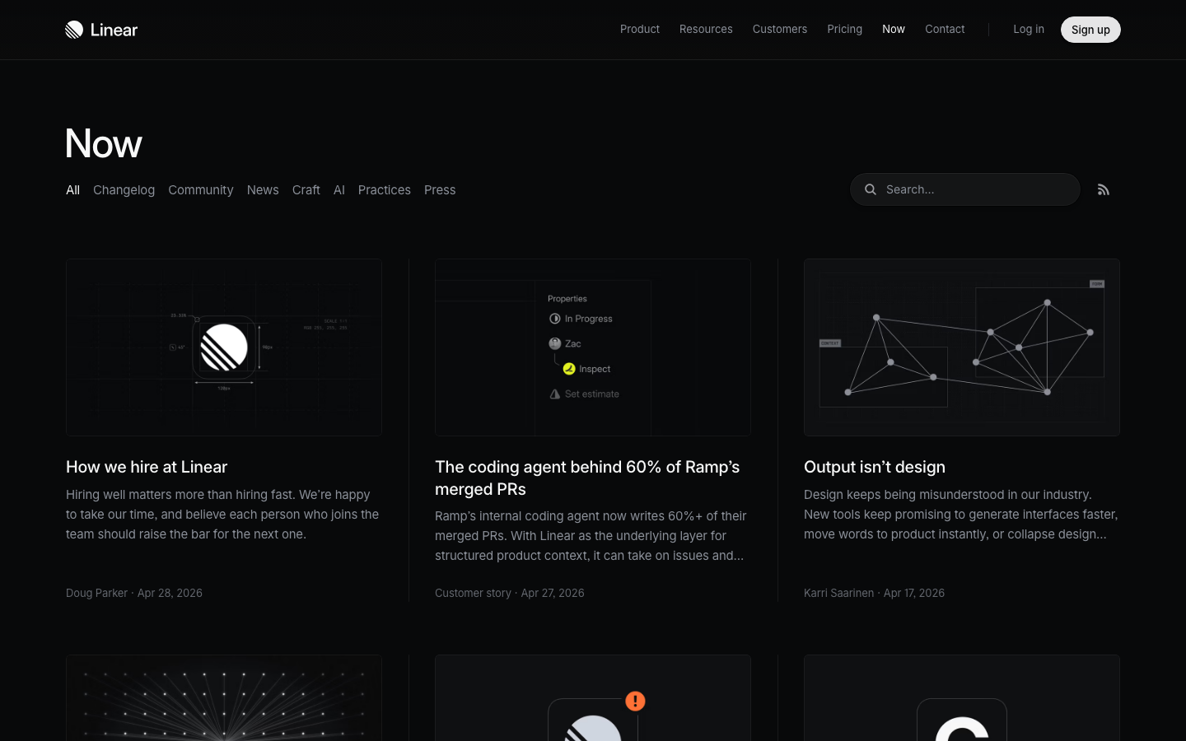The height and width of the screenshot is (741, 1186).
Task: Filter posts by AI
Action: point(339,190)
